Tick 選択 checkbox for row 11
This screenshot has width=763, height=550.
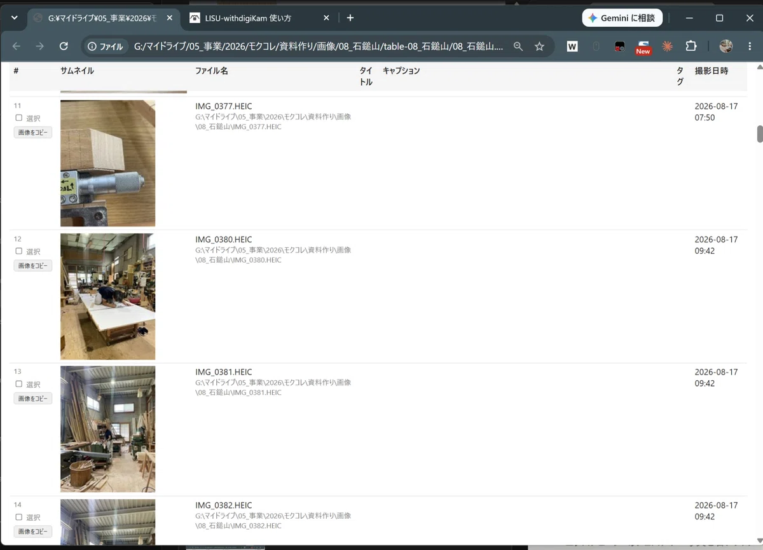click(18, 118)
